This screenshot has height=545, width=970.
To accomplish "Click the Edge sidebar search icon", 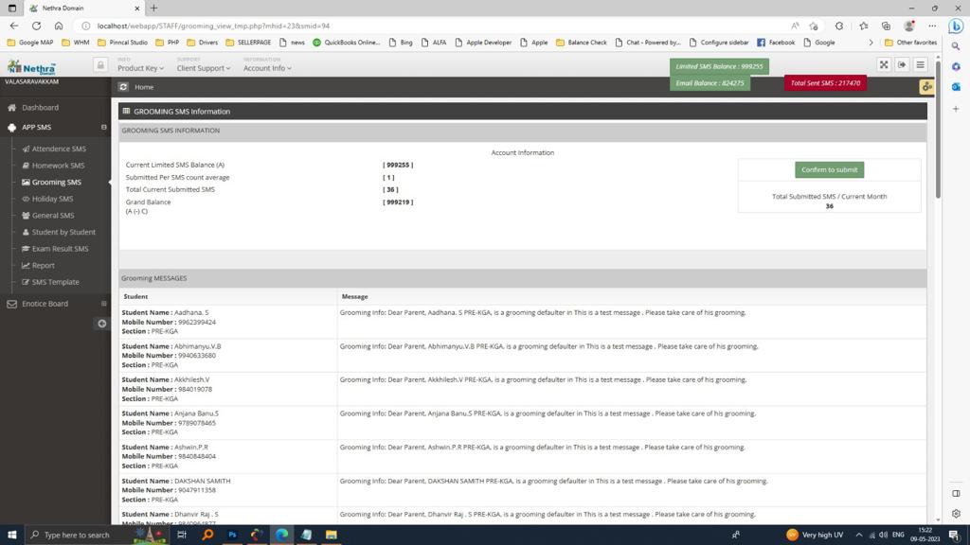I will click(956, 46).
